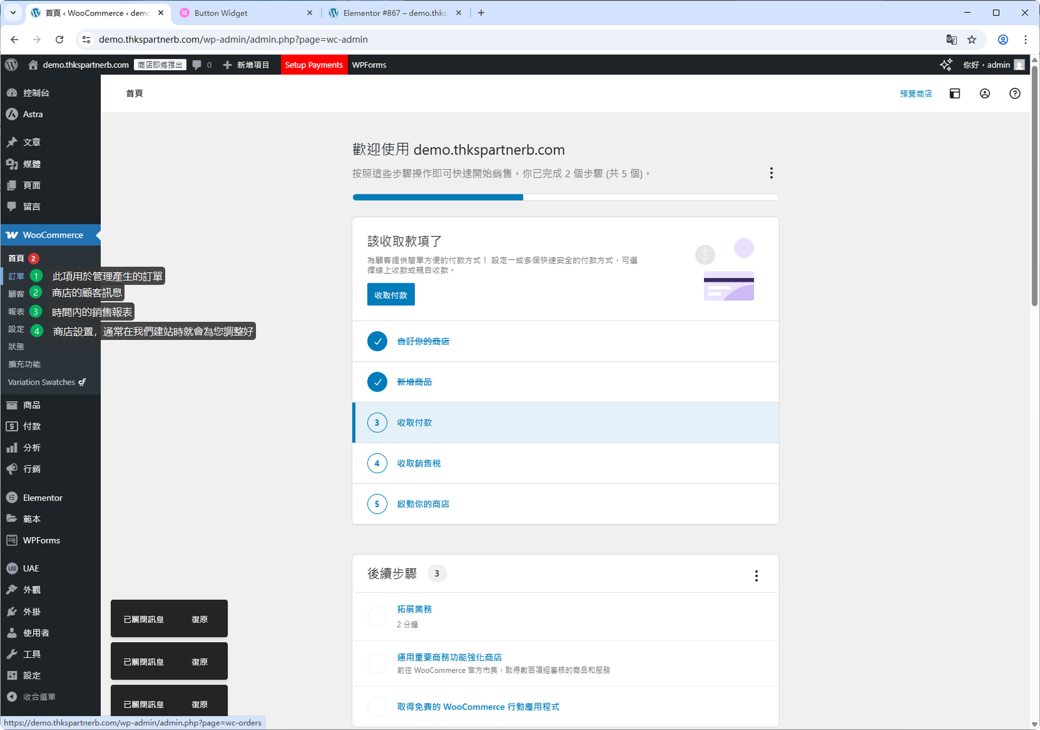This screenshot has height=730, width=1040.
Task: Open 商品 products in sidebar
Action: tap(50, 406)
